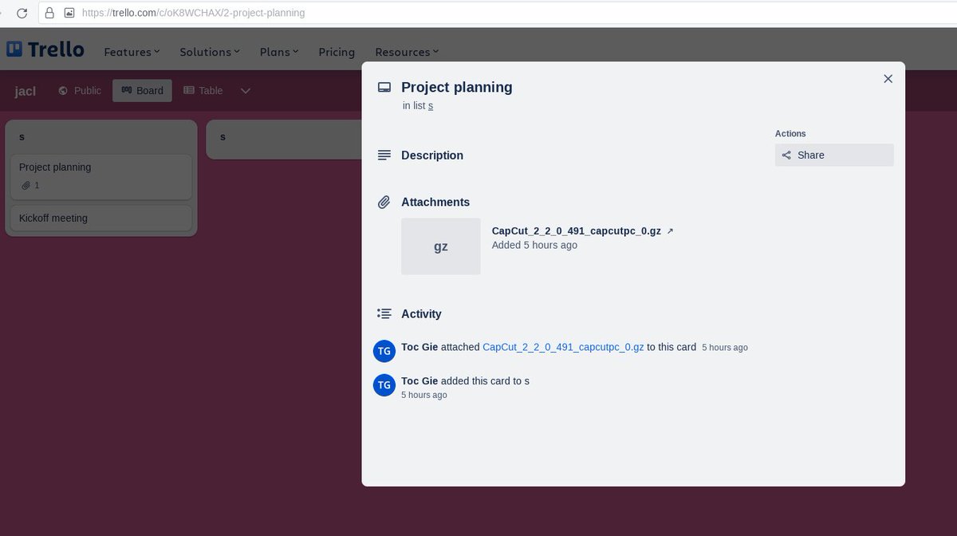Expand the Plans dropdown menu
957x536 pixels.
point(279,52)
